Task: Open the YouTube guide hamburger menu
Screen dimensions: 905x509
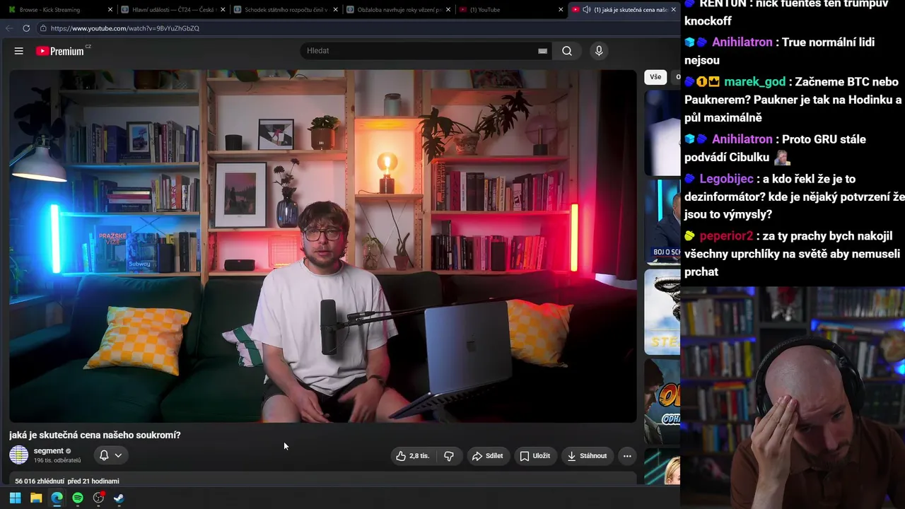Action: pos(19,51)
